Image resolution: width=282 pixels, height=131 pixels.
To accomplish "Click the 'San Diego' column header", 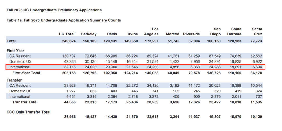I will [x=216, y=32].
